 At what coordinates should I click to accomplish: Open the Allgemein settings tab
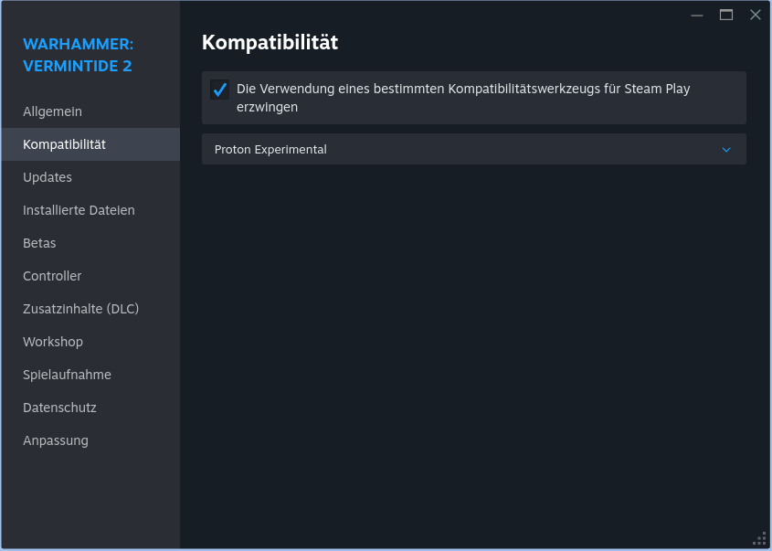tap(53, 111)
